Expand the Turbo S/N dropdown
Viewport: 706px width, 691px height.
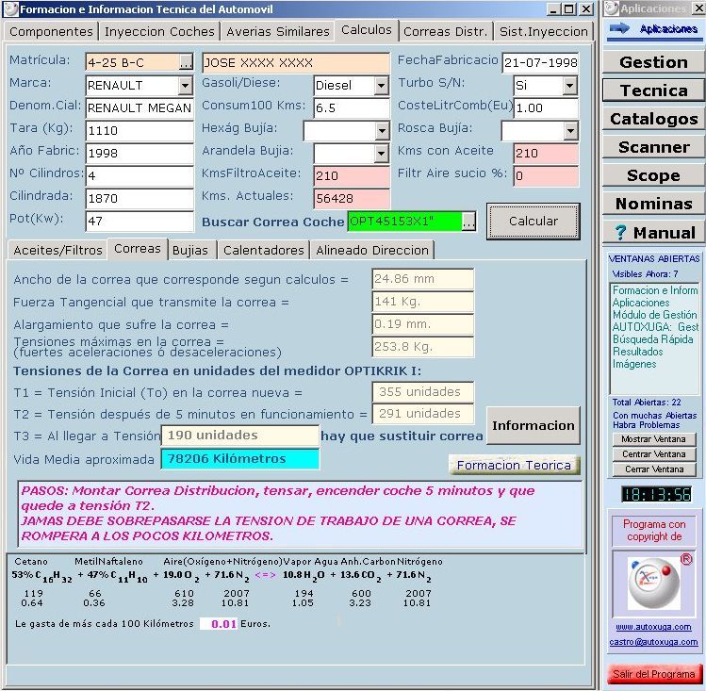point(569,85)
